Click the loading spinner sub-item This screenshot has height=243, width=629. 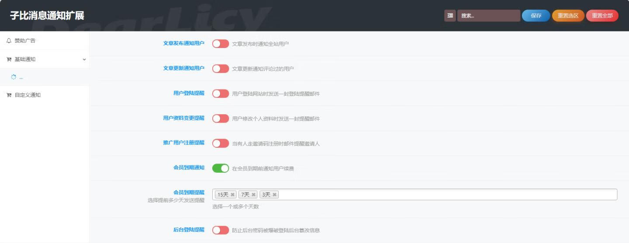[x=45, y=77]
